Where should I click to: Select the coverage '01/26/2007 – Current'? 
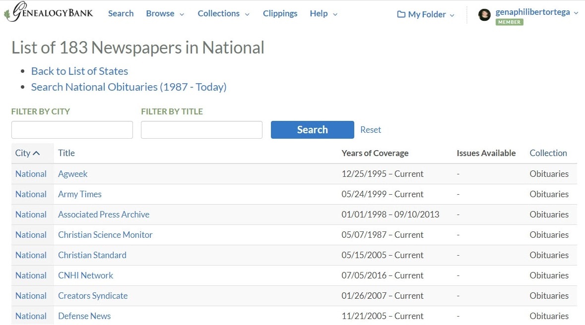[x=383, y=296]
